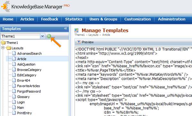
Task: Click Layouts in the breadcrumb
Action: [93, 35]
